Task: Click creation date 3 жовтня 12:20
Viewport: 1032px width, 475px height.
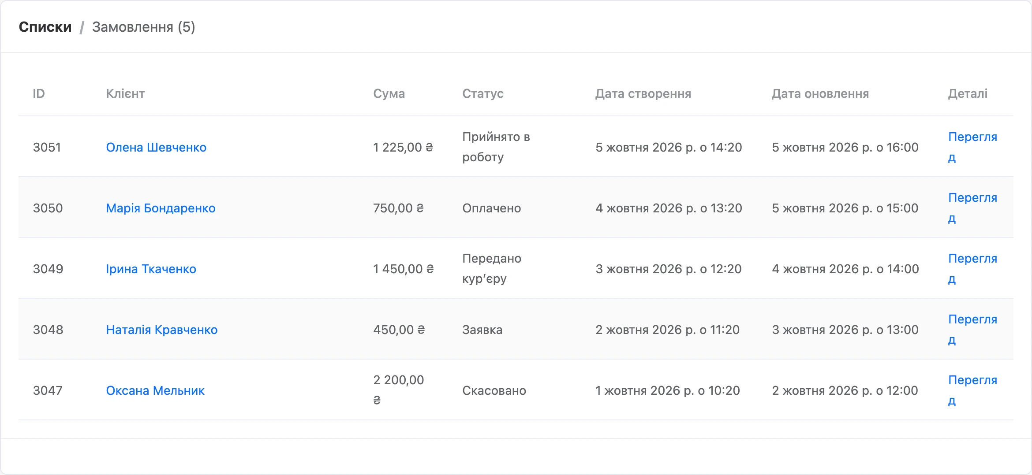Action: (x=669, y=269)
